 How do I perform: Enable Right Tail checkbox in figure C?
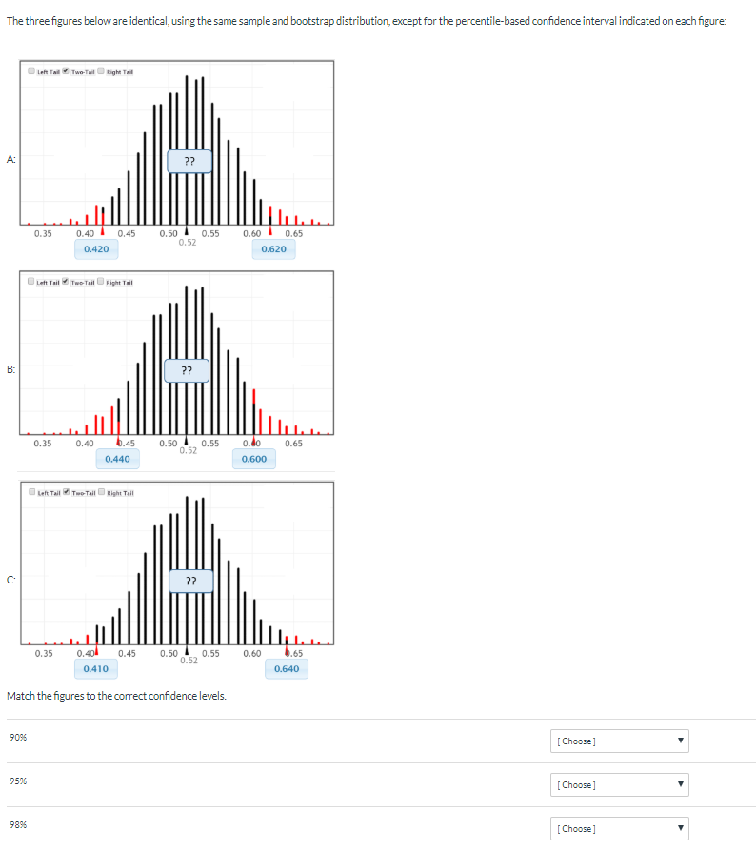102,492
